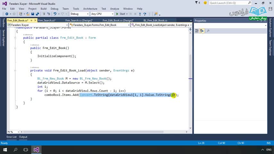Open the Team Explorer side tab
Image resolution: width=274 pixels, height=154 pixels.
click(270, 48)
